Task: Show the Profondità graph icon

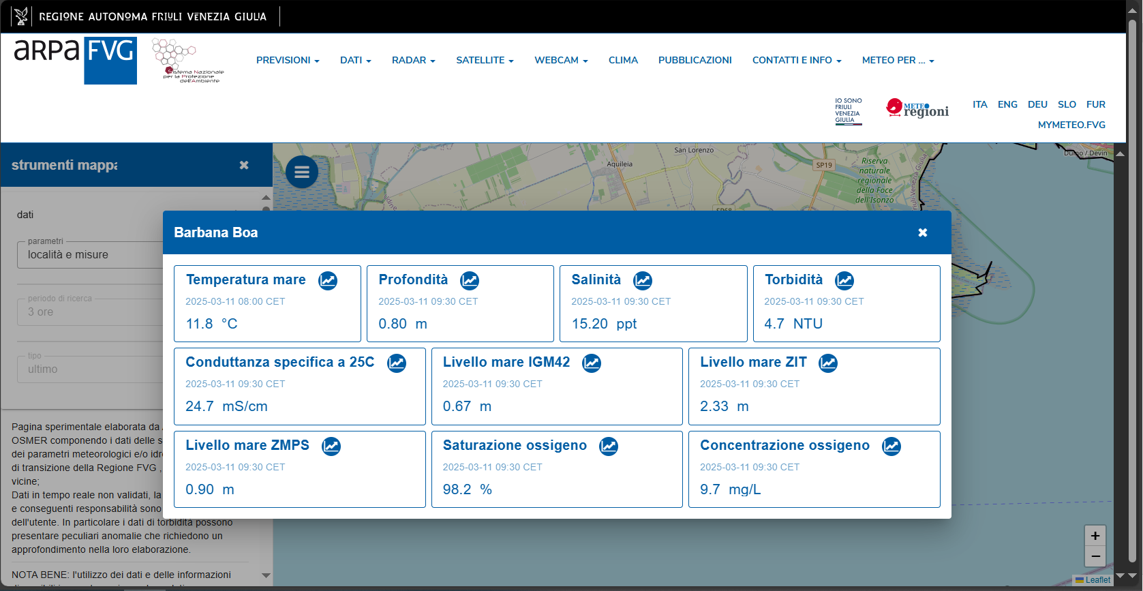Action: 470,280
